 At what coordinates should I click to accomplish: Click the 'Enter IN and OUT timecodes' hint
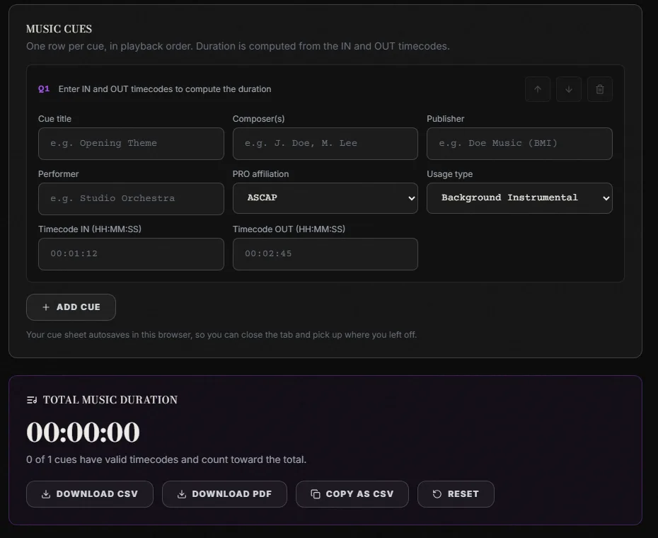(165, 89)
